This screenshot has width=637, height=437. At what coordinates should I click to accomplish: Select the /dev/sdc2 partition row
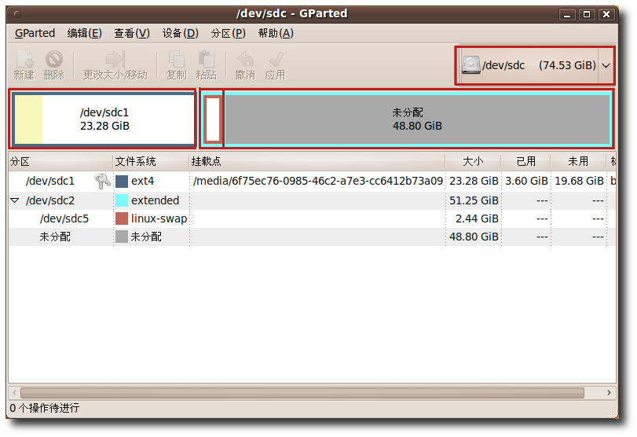click(x=312, y=200)
